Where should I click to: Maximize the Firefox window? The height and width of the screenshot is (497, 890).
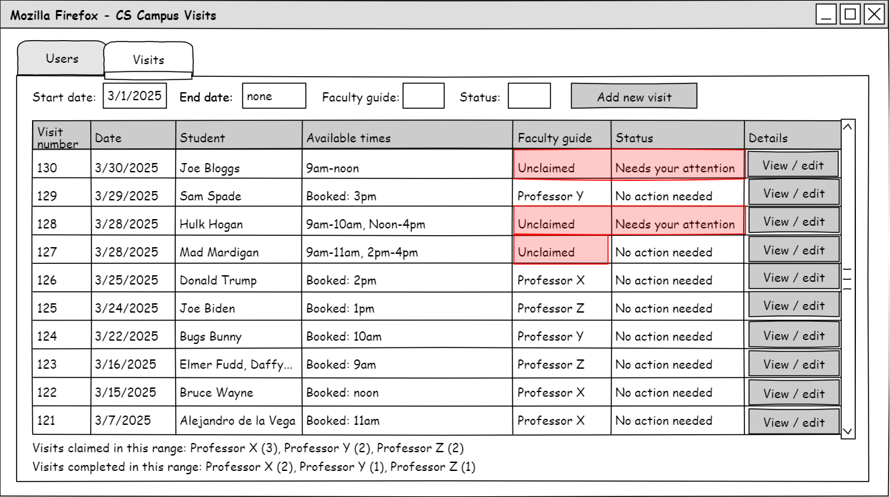[851, 15]
